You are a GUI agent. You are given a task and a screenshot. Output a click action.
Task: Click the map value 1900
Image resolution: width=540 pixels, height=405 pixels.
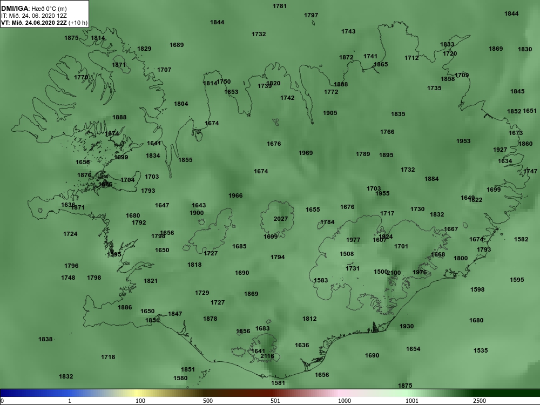tap(197, 213)
